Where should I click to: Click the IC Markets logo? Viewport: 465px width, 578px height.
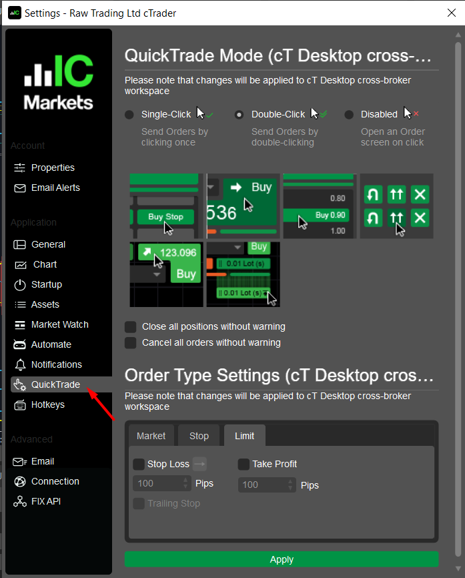click(59, 83)
